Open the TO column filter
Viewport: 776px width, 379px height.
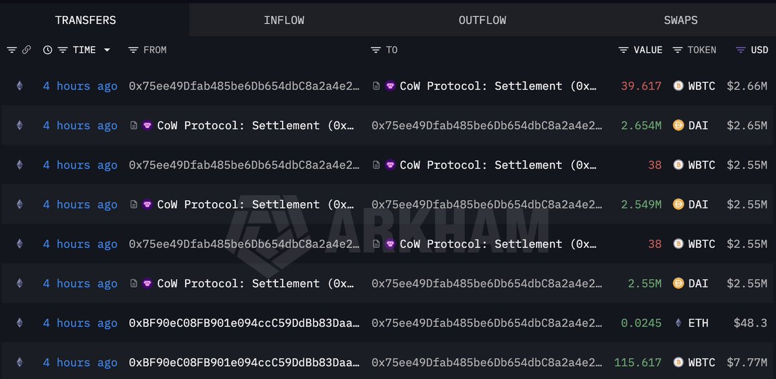click(376, 50)
